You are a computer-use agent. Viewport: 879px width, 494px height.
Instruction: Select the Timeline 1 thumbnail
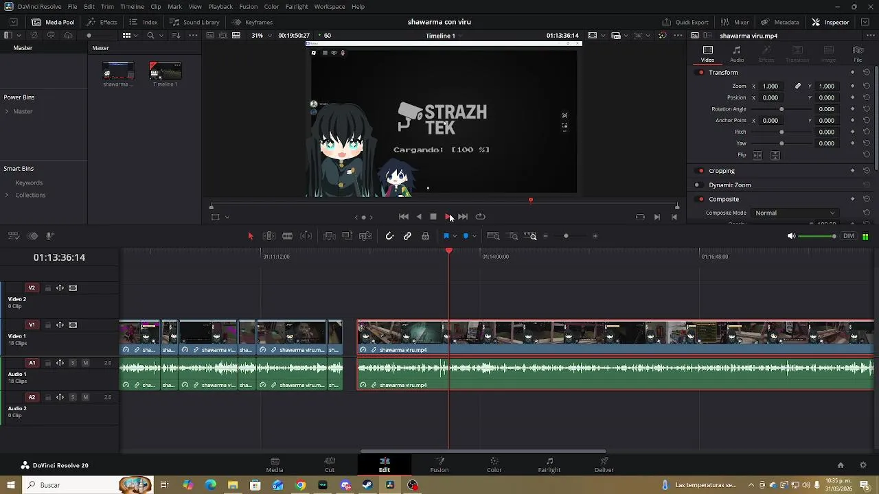165,71
